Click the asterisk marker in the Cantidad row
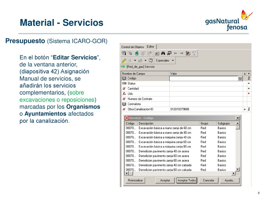 coord(249,89)
